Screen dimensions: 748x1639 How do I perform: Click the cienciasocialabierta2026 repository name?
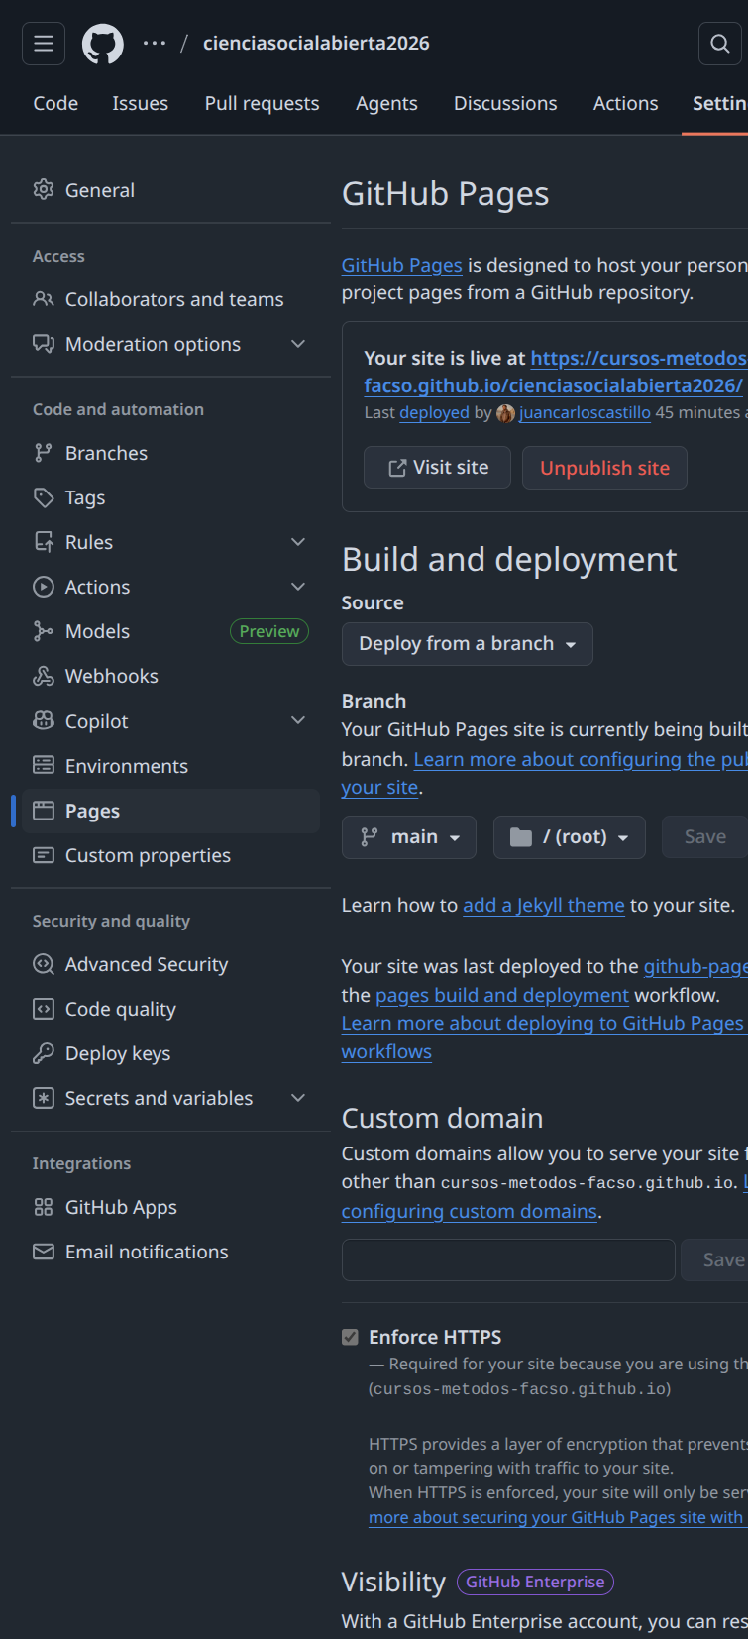[x=316, y=43]
